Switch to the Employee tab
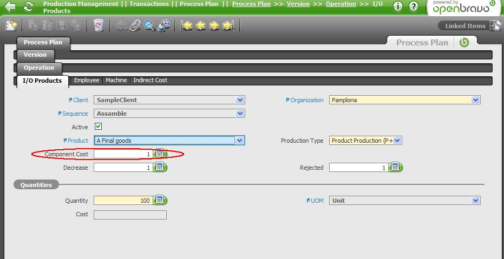The height and width of the screenshot is (259, 504). coord(87,80)
